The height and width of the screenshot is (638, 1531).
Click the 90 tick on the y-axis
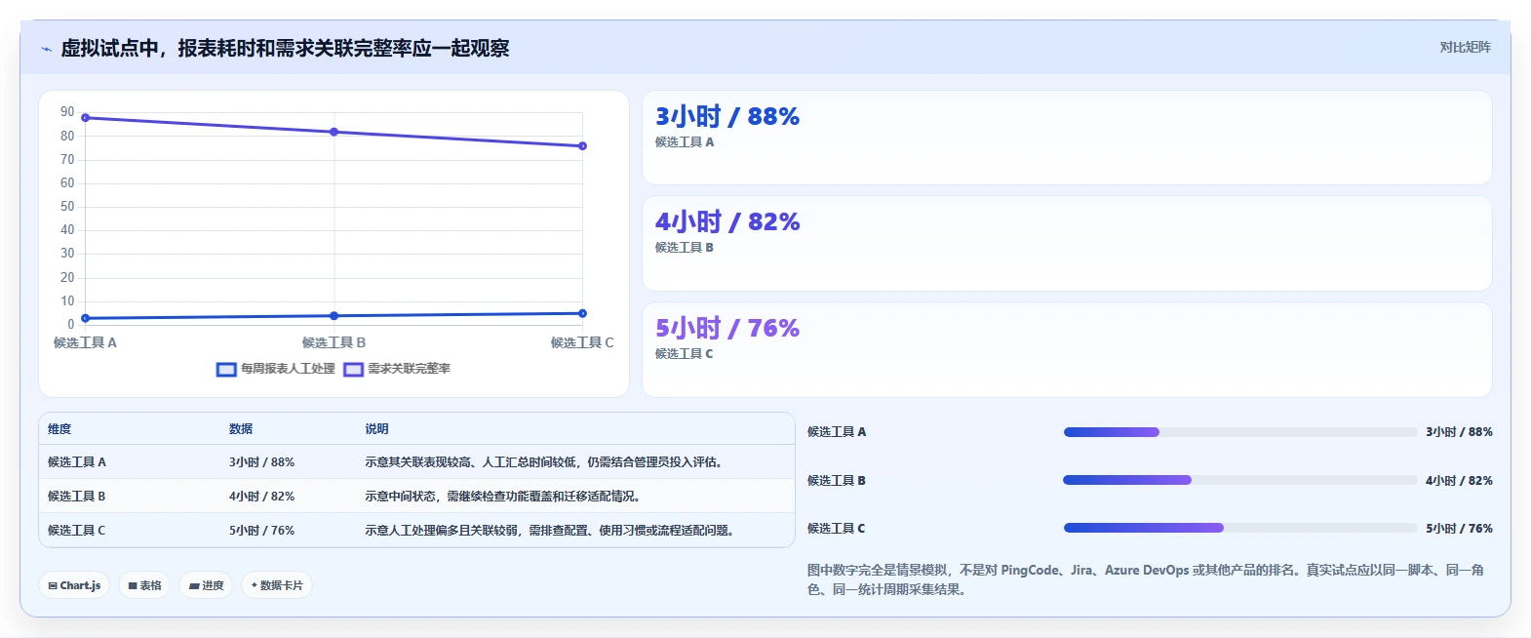67,112
